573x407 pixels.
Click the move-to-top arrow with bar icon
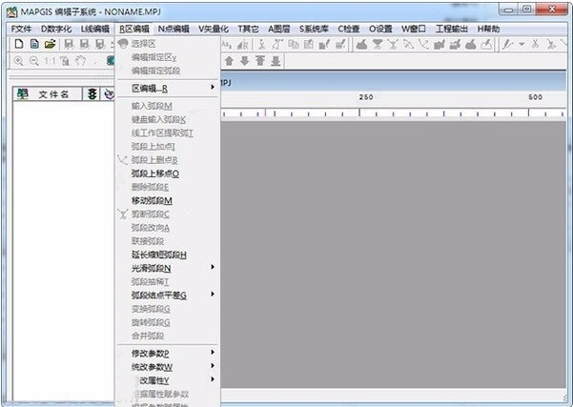[260, 61]
